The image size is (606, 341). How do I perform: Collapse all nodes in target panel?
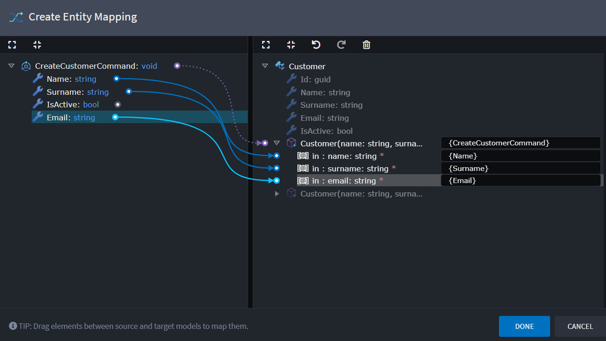291,45
